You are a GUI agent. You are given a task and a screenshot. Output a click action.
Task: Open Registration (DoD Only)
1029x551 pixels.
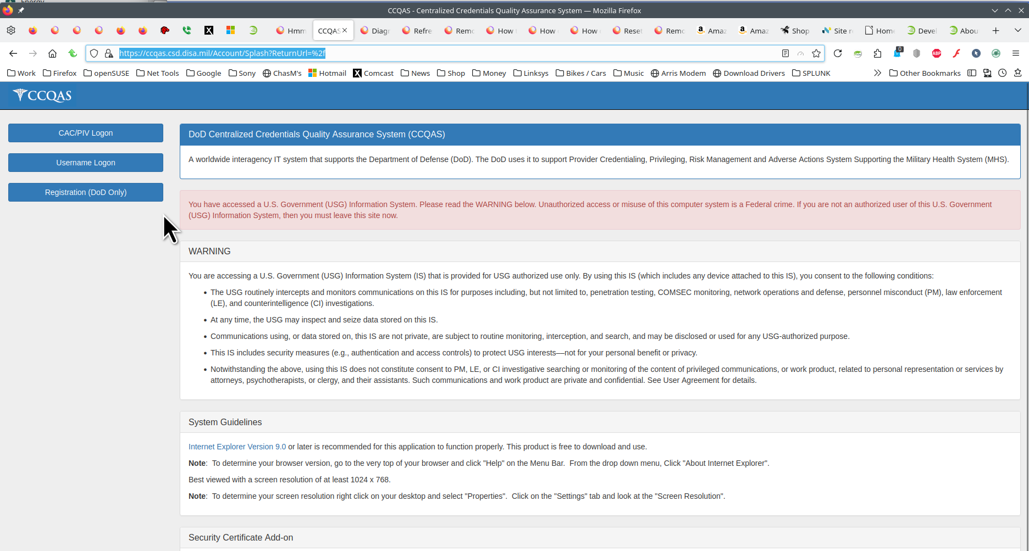86,192
